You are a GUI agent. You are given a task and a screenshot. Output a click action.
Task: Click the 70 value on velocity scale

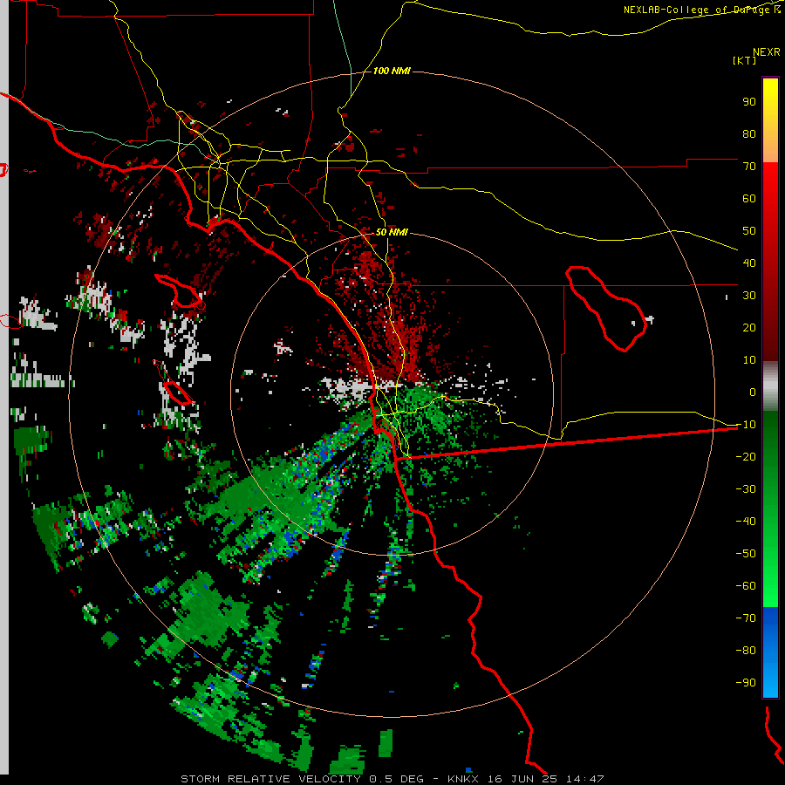coord(749,167)
